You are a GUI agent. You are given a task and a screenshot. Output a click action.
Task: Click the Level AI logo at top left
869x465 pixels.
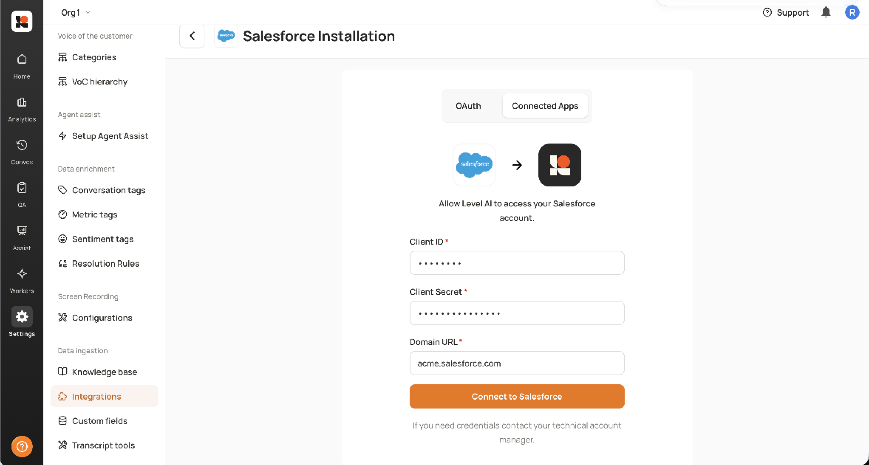[x=22, y=21]
